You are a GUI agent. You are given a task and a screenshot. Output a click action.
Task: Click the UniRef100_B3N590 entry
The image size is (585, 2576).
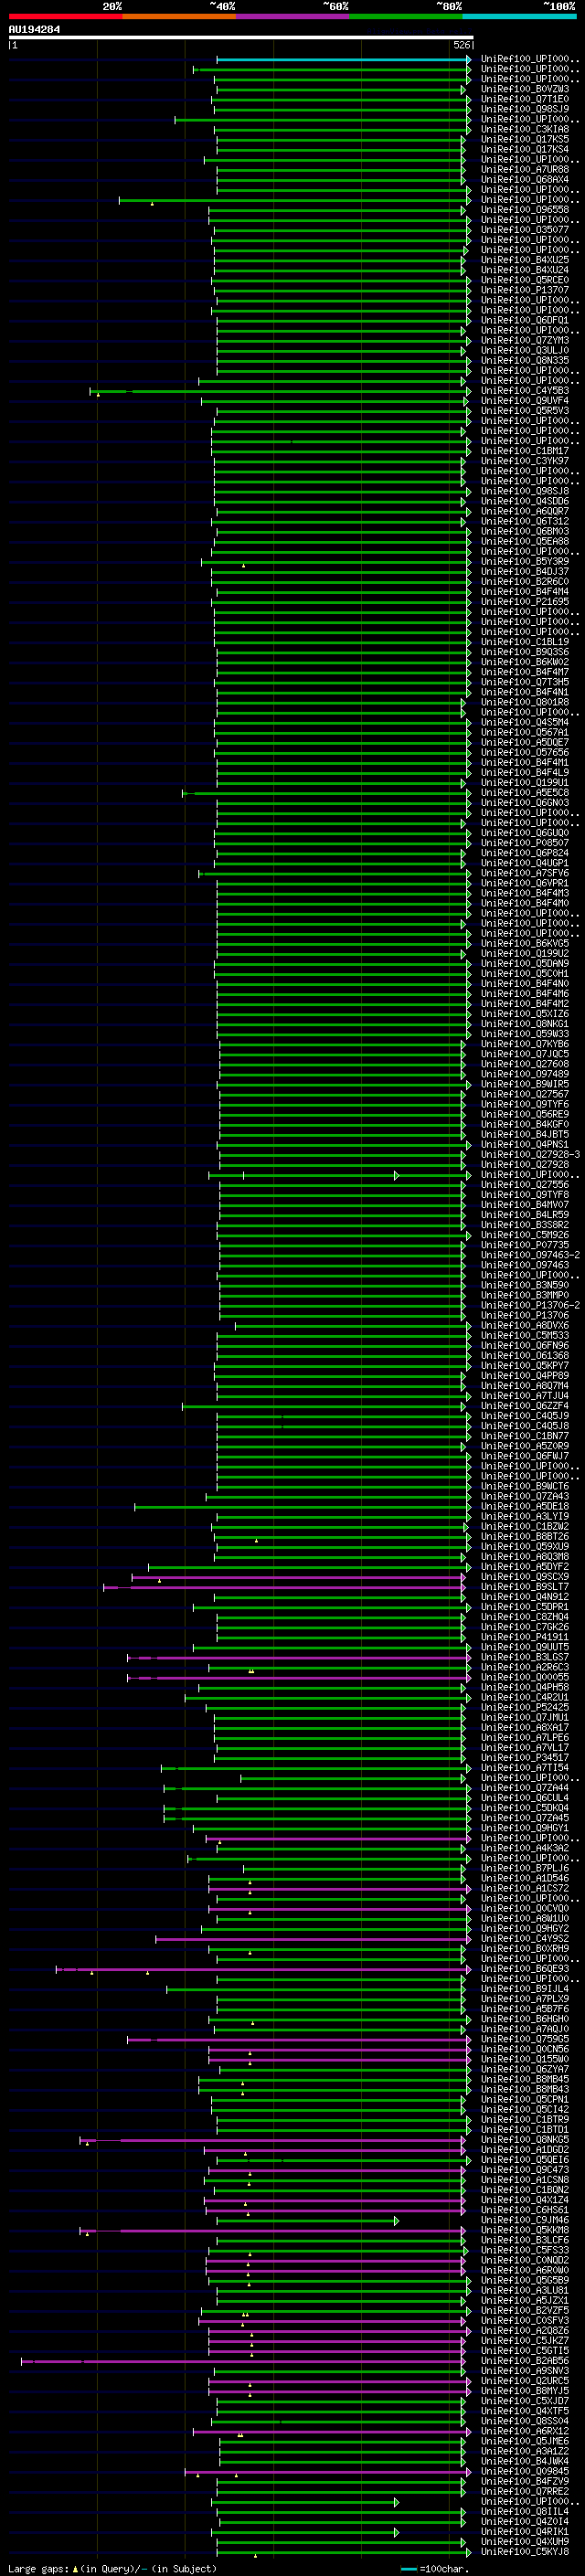click(525, 1285)
